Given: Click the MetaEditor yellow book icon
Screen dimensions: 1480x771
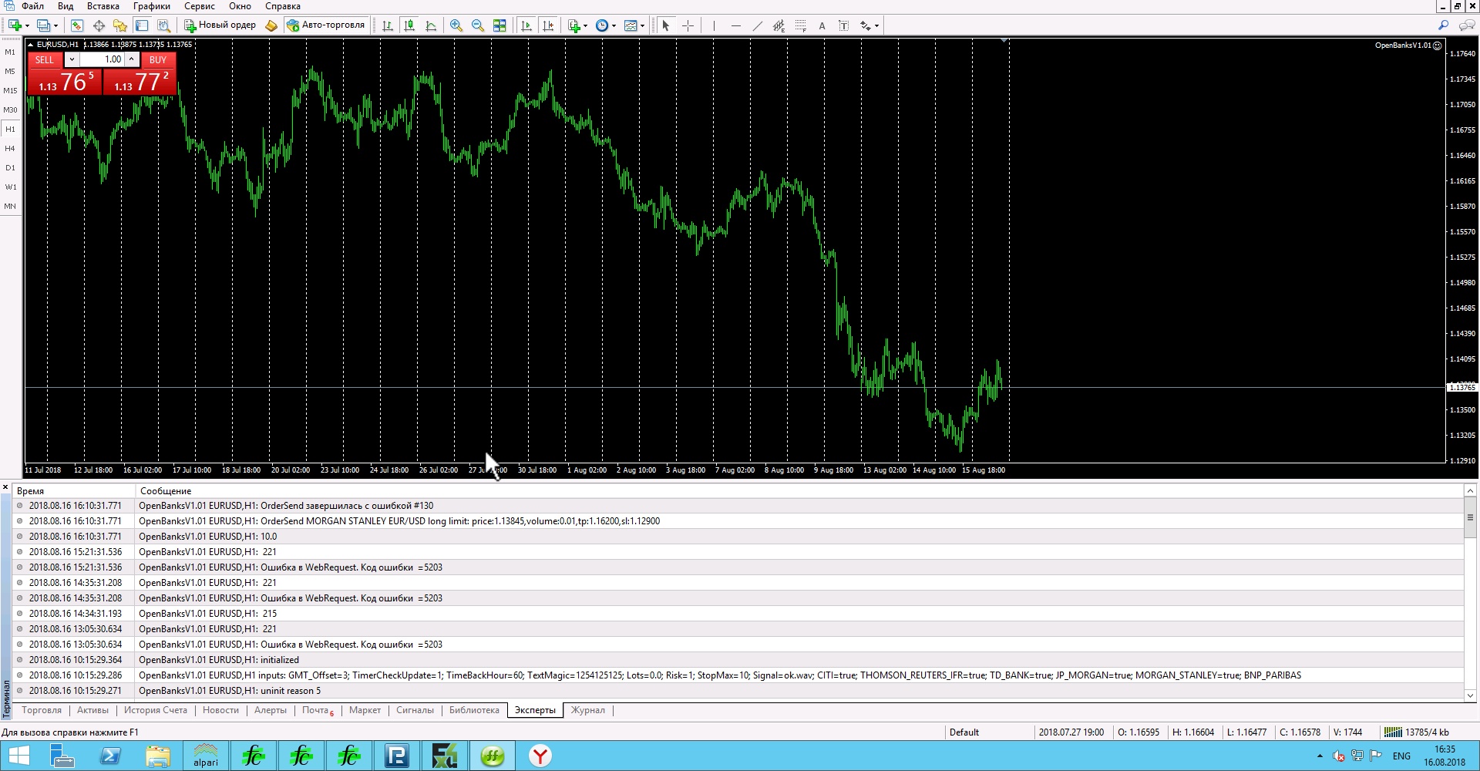Looking at the screenshot, I should (271, 25).
